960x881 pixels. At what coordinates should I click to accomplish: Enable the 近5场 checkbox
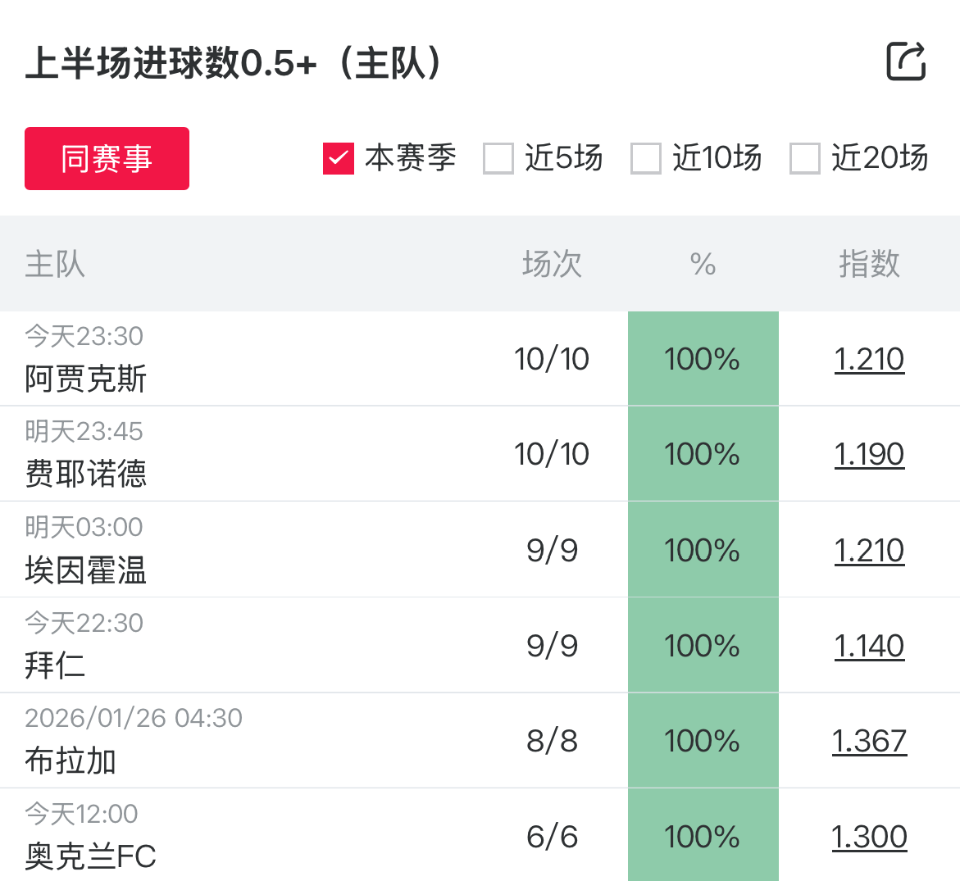[498, 158]
